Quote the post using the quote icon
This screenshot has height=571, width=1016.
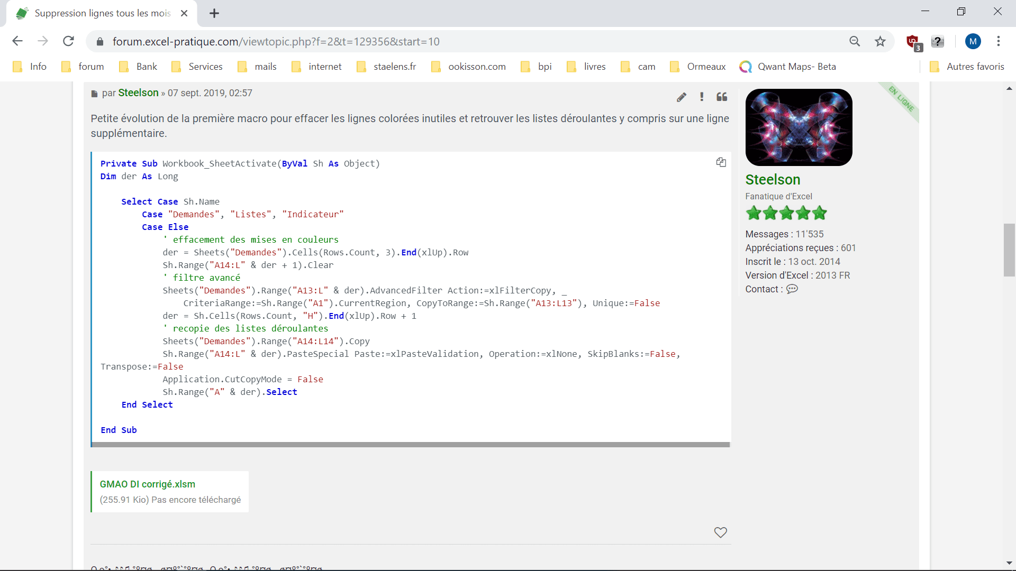[x=722, y=97]
